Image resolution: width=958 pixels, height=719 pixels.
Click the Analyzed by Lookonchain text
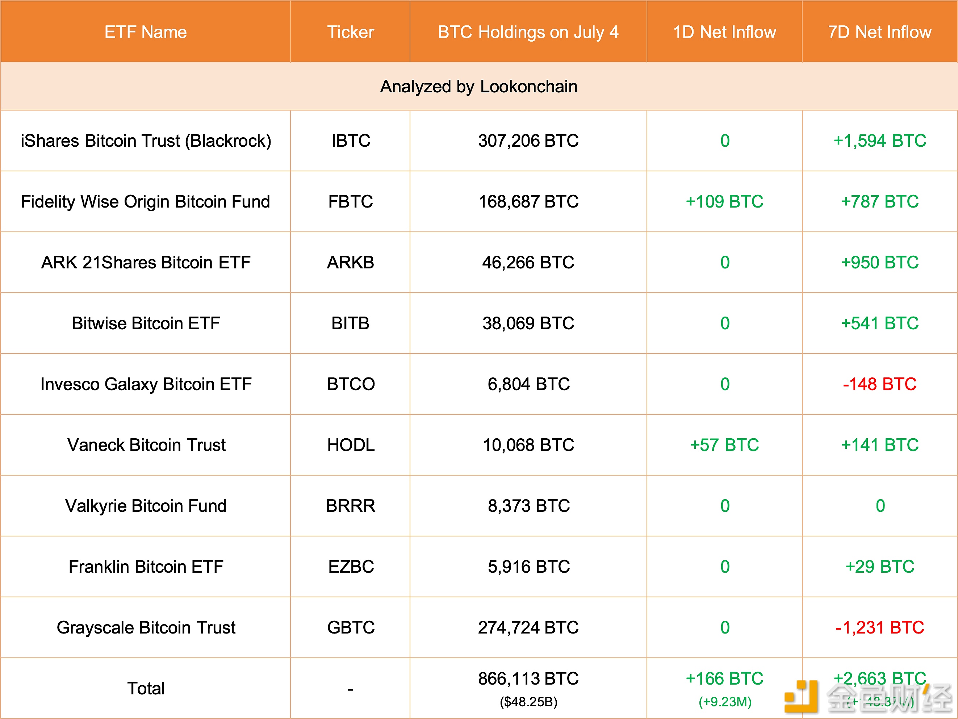point(478,87)
